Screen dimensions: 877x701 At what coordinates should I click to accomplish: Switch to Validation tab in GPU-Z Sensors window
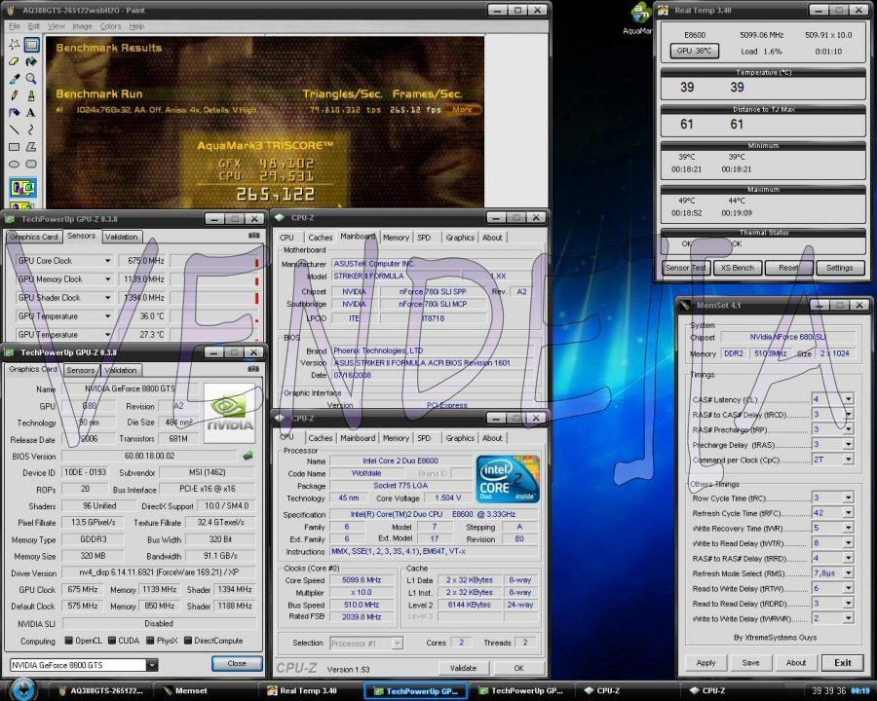[x=121, y=237]
